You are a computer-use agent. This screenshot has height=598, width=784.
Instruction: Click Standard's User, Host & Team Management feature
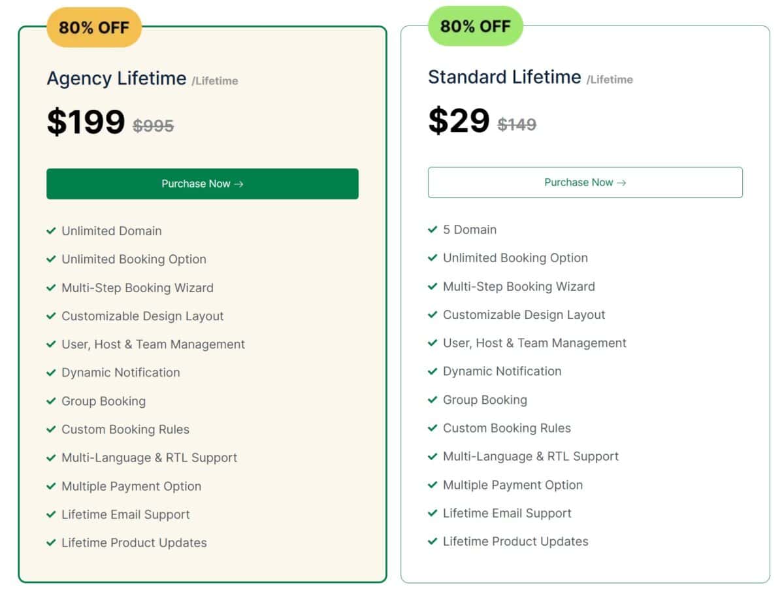pos(534,343)
